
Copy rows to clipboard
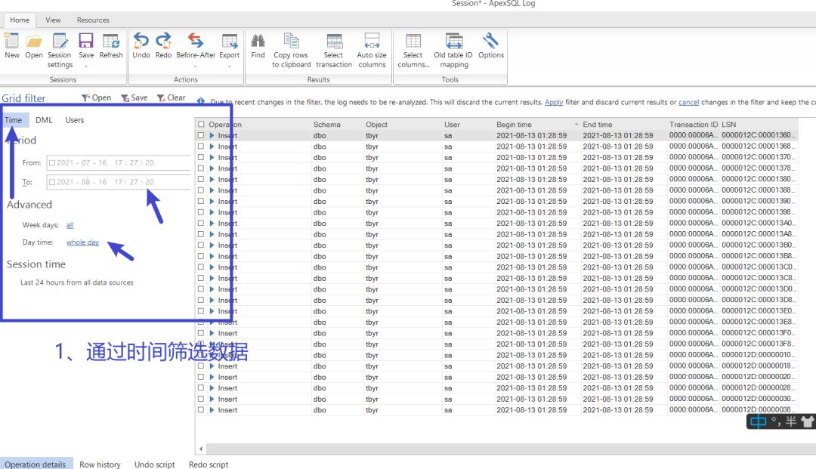[x=291, y=43]
